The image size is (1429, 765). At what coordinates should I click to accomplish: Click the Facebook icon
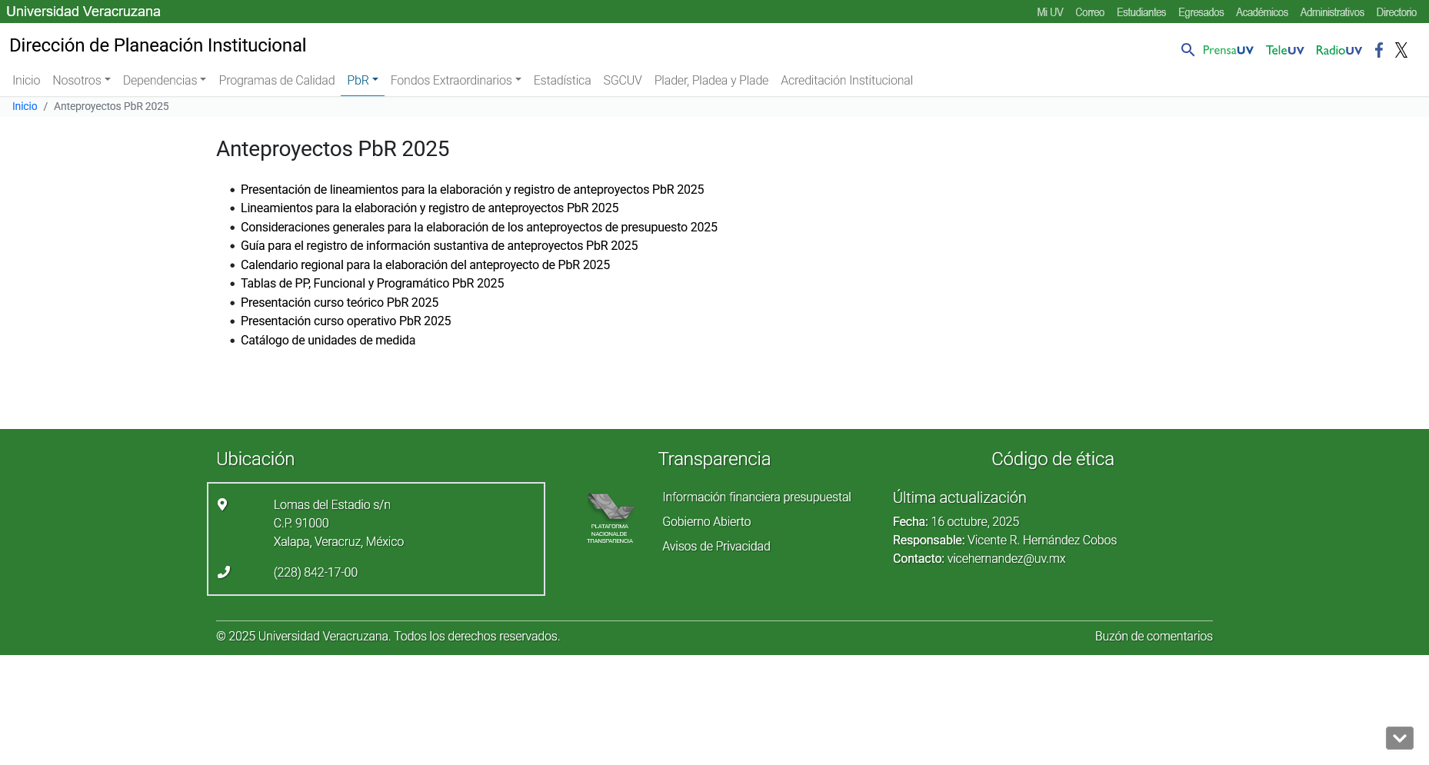1379,50
